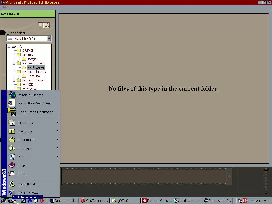Select the My Documents folder label
This screenshot has width=272, height=204.
(33, 63)
